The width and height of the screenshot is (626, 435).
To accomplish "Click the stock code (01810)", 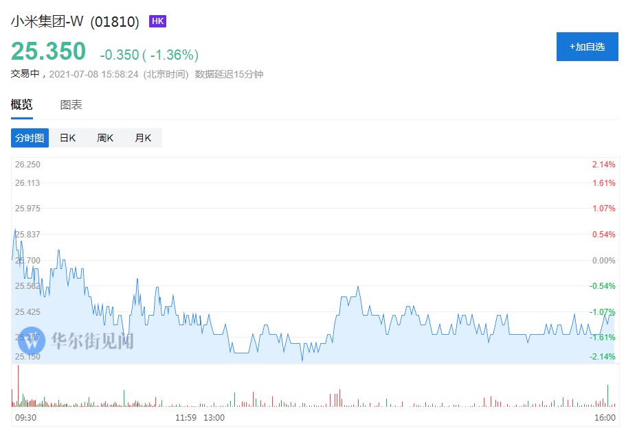I will (x=115, y=22).
